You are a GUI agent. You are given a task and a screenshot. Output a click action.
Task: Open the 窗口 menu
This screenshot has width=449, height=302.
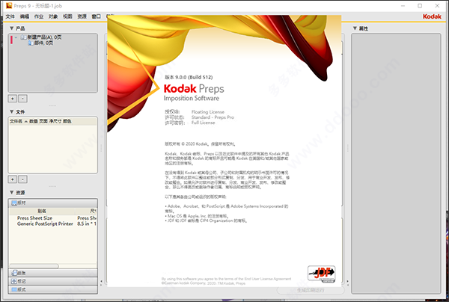[97, 16]
